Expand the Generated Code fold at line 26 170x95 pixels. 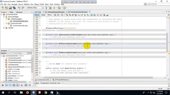(x=40, y=30)
